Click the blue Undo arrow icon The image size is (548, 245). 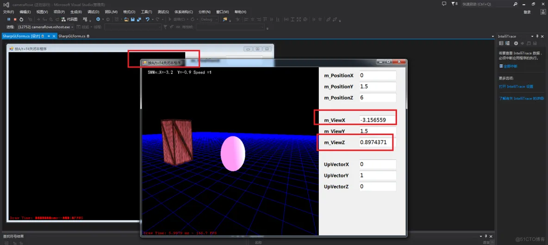[x=148, y=19]
